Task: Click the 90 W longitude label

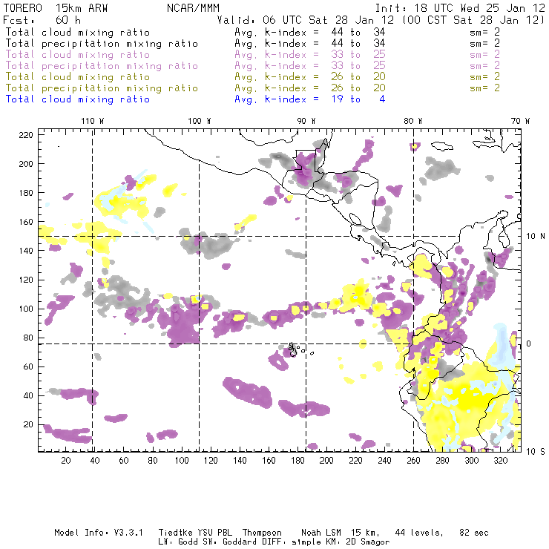Action: pos(306,121)
